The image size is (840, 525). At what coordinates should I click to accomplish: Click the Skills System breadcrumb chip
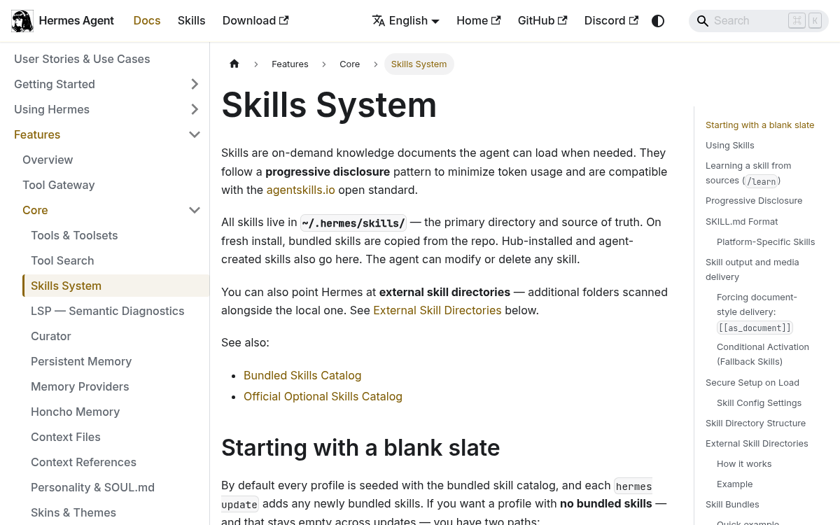coord(419,64)
